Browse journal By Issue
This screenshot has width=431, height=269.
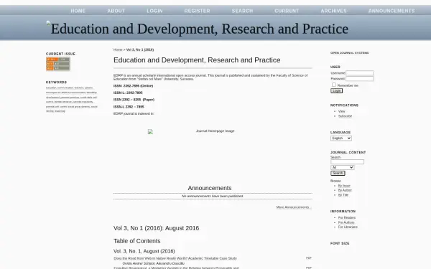344,186
